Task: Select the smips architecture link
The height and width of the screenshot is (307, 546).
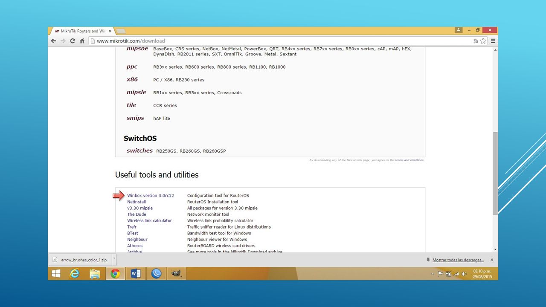Action: click(x=135, y=118)
